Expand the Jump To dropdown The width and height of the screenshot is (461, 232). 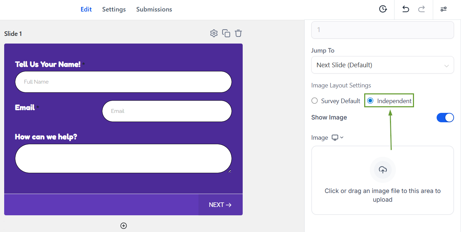coord(382,65)
